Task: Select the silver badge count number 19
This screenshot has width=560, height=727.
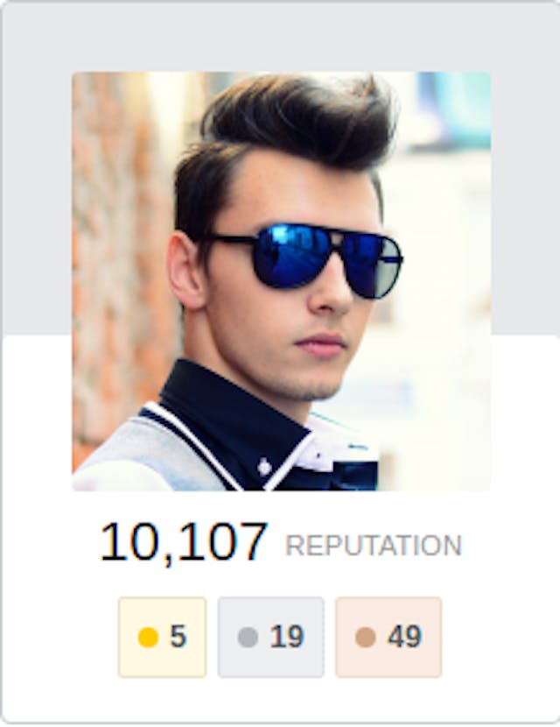Action: [x=287, y=637]
